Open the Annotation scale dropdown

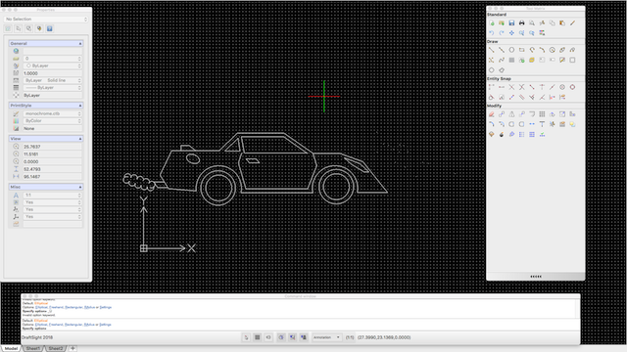coord(326,337)
